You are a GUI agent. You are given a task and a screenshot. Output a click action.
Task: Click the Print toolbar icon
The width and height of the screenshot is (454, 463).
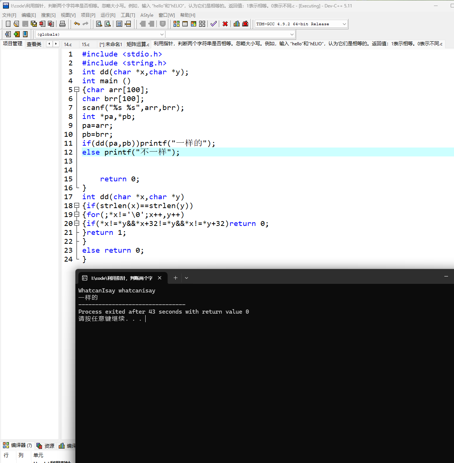62,24
